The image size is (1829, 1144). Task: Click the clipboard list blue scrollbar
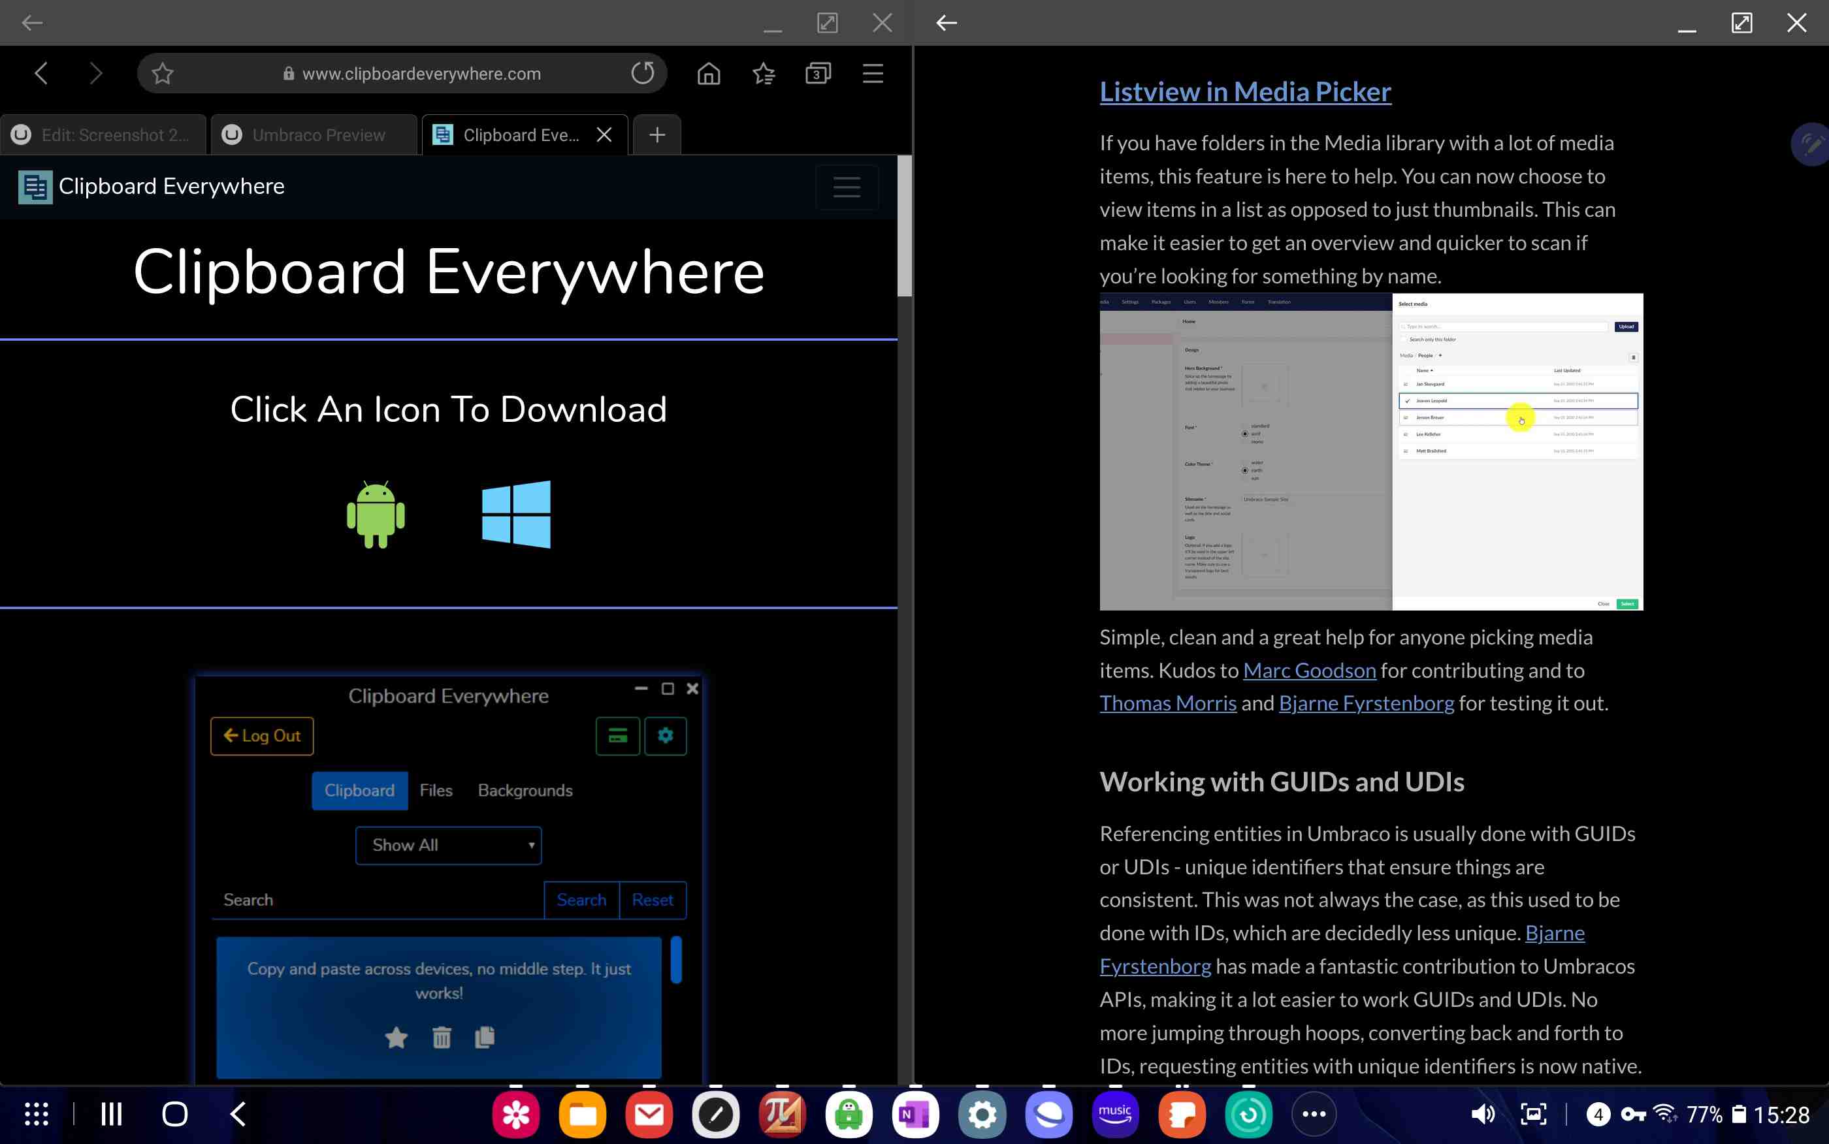tap(677, 959)
